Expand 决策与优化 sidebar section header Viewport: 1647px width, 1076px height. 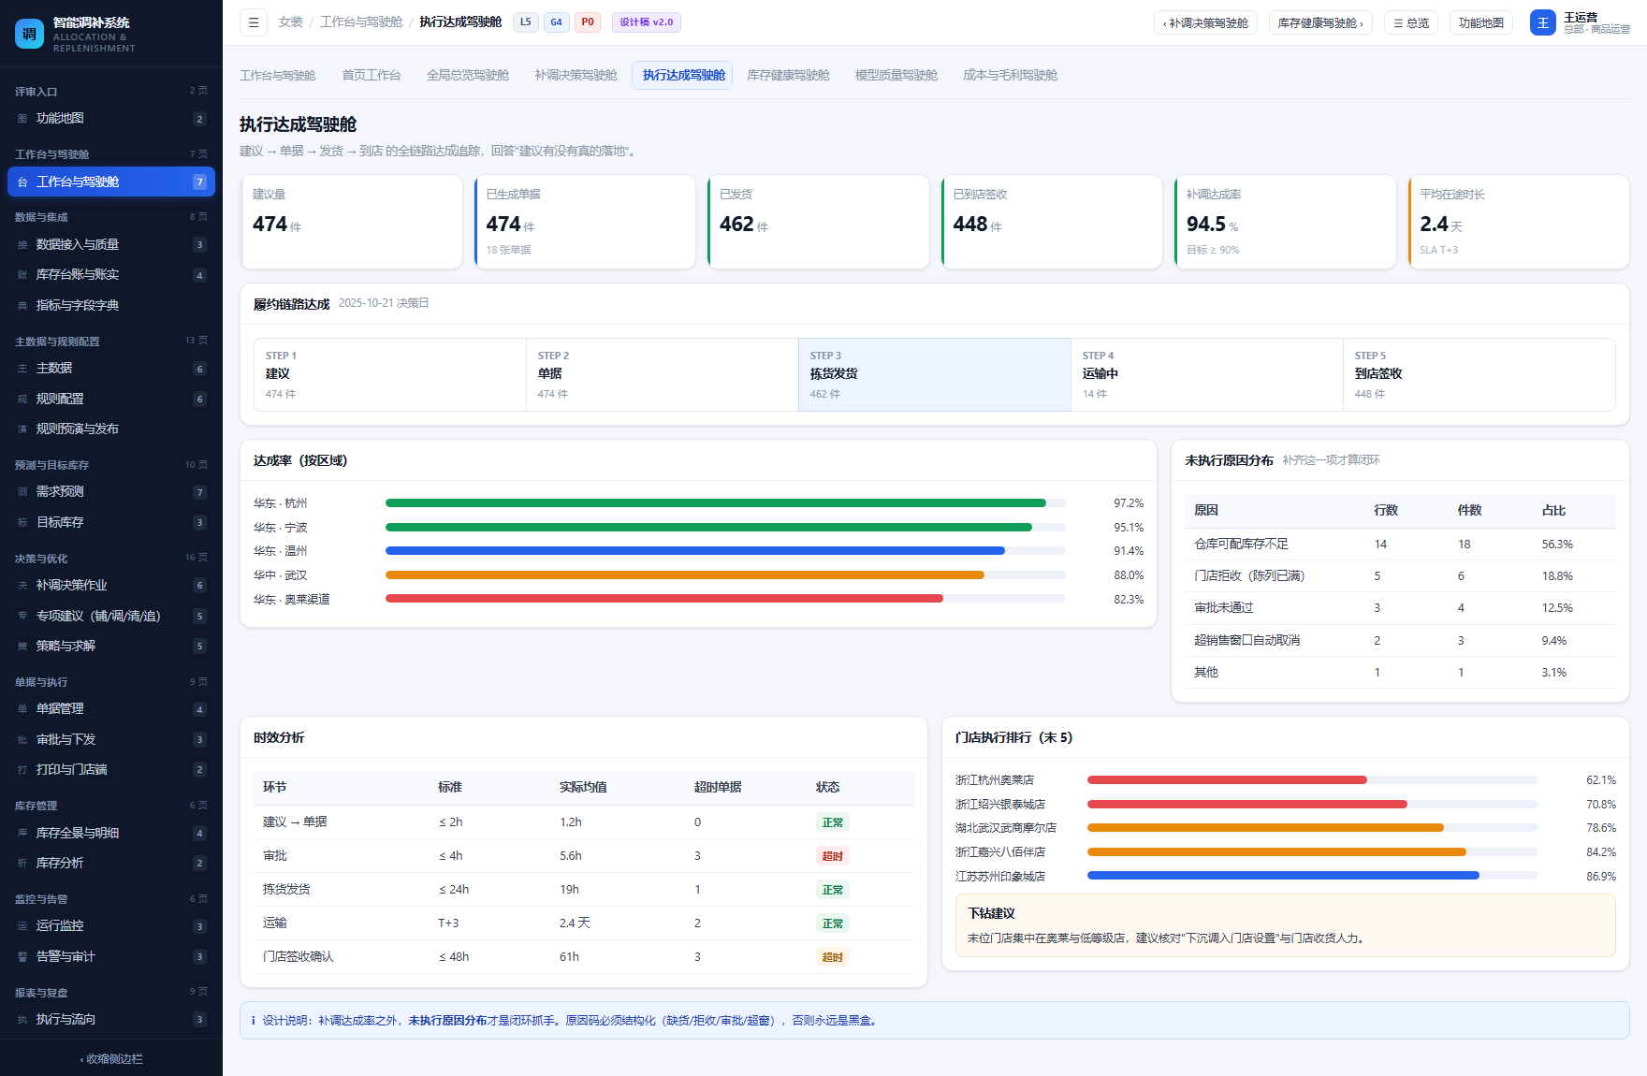pos(111,559)
